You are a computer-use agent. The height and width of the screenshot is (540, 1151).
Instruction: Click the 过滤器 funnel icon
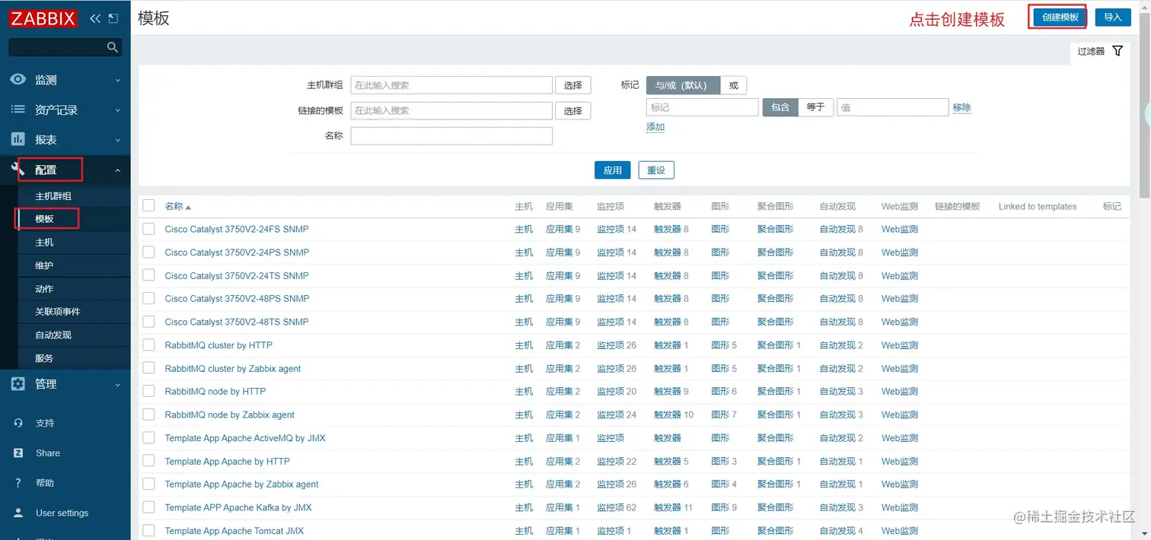click(1118, 51)
